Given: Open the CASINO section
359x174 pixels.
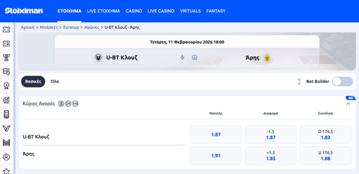Looking at the screenshot, I should (134, 11).
